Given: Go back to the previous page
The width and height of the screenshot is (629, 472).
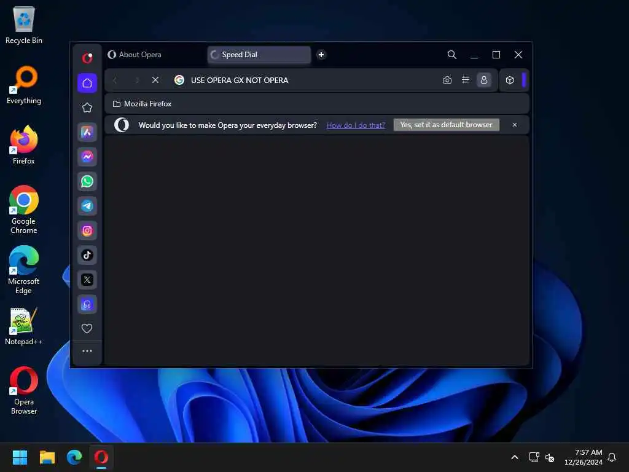Looking at the screenshot, I should 115,81.
